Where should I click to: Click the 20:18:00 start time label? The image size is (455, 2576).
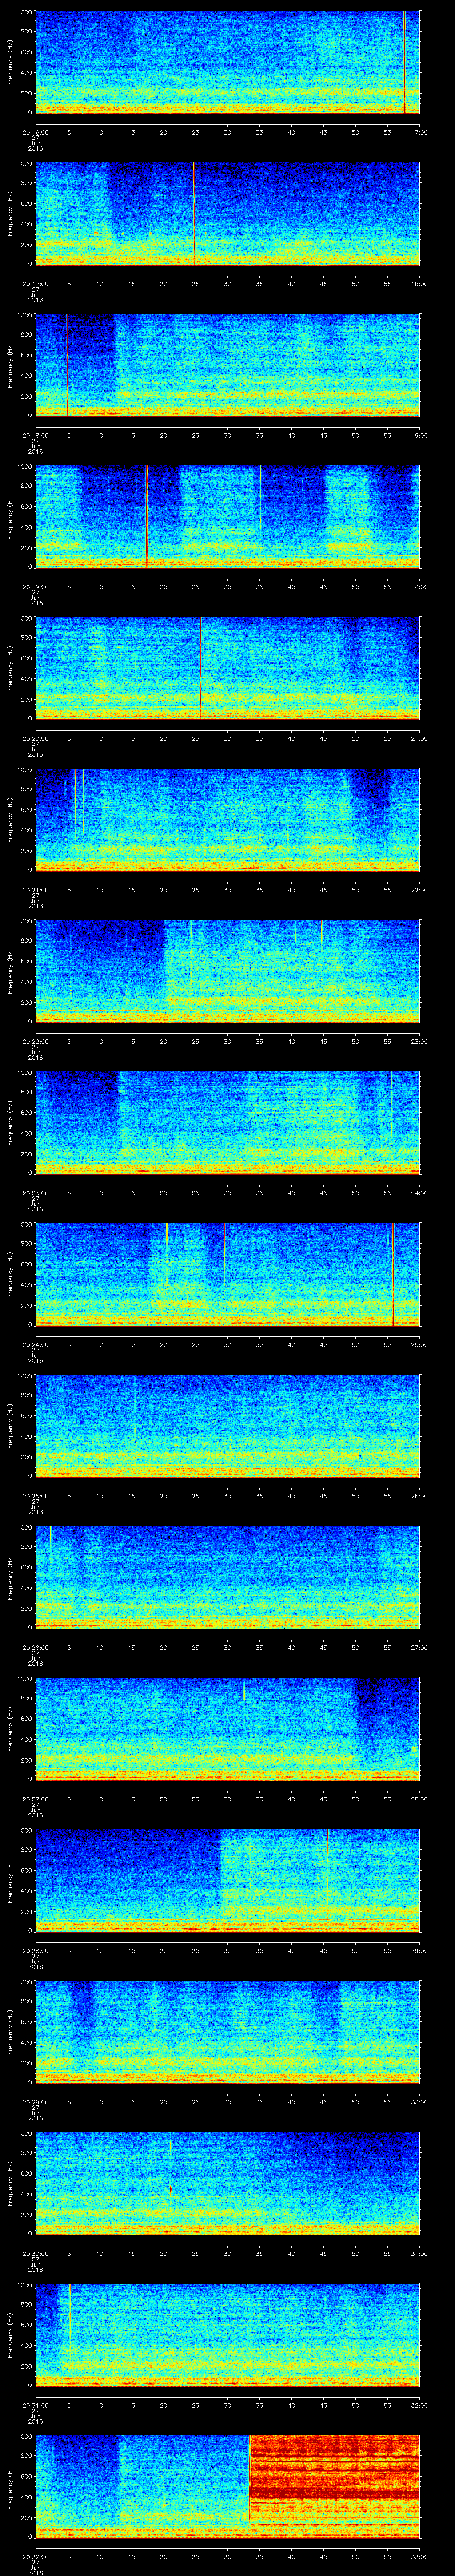click(35, 435)
